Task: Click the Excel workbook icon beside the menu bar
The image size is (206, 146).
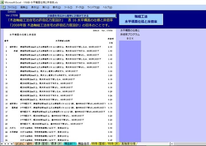Action: [3, 7]
